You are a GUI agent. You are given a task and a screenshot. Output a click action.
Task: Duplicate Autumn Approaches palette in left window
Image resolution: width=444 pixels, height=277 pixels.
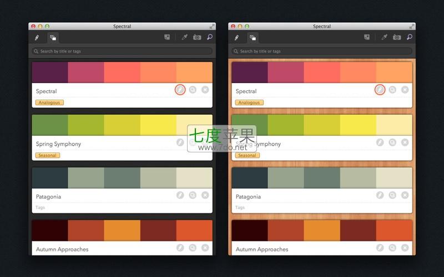193,248
